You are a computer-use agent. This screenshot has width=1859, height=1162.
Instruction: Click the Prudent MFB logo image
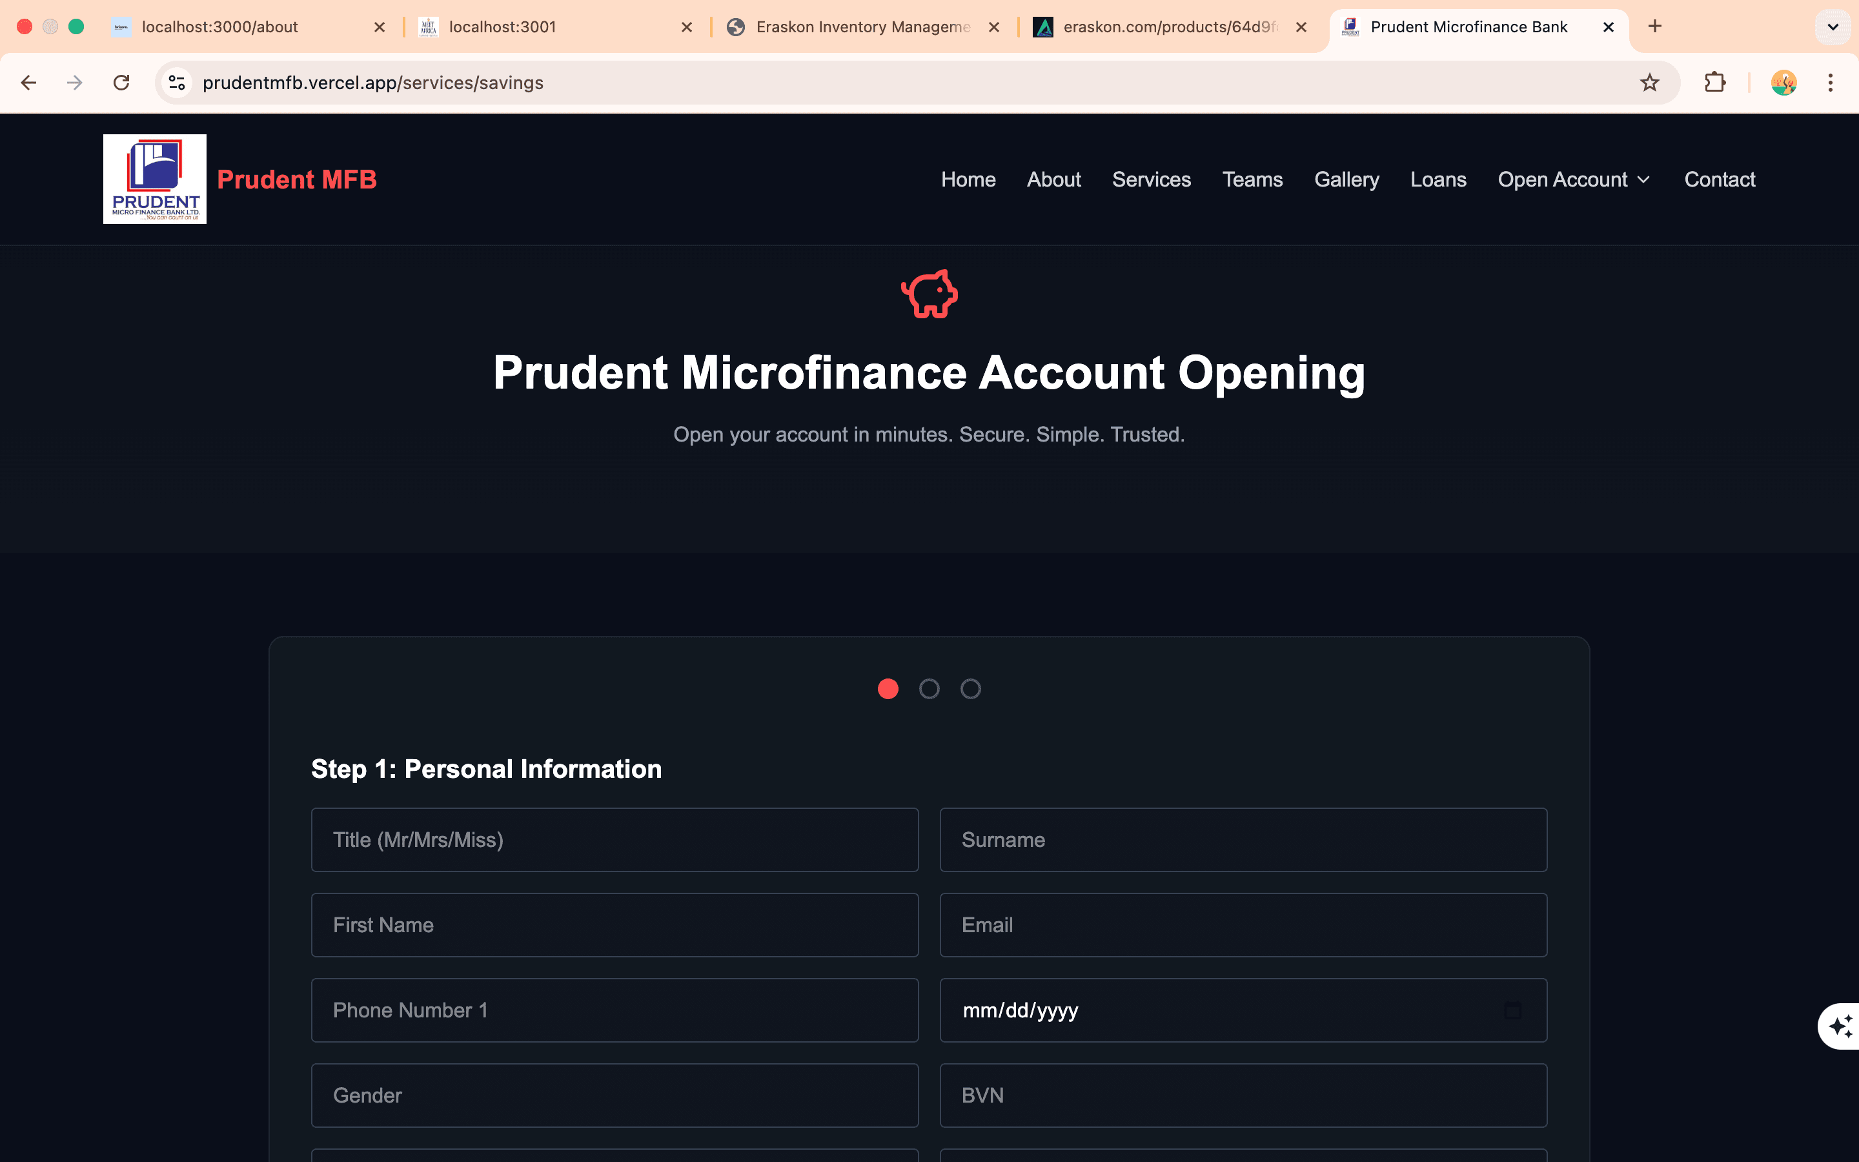coord(154,179)
